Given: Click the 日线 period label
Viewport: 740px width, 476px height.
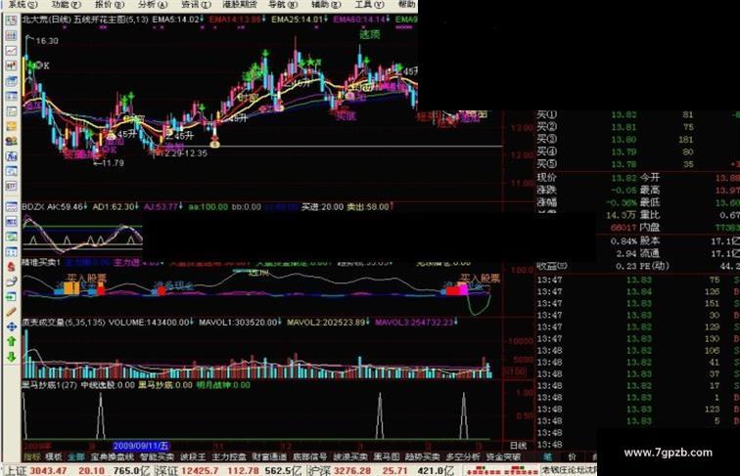Looking at the screenshot, I should (518, 446).
